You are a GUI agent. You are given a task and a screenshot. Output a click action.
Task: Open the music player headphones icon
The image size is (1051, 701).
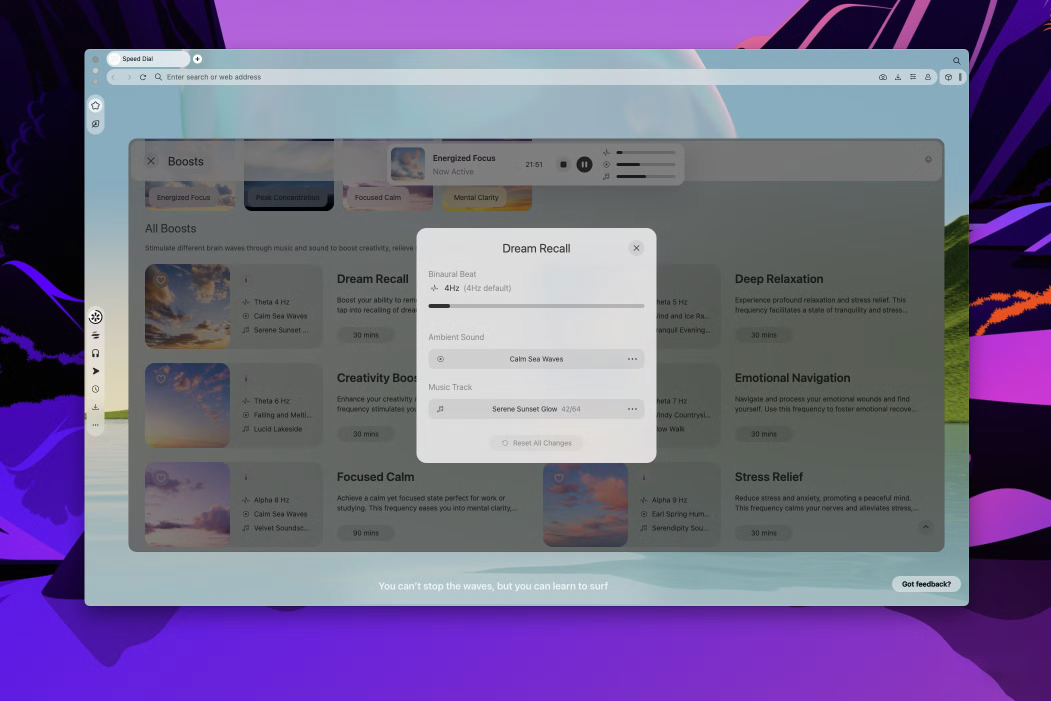[x=95, y=353]
